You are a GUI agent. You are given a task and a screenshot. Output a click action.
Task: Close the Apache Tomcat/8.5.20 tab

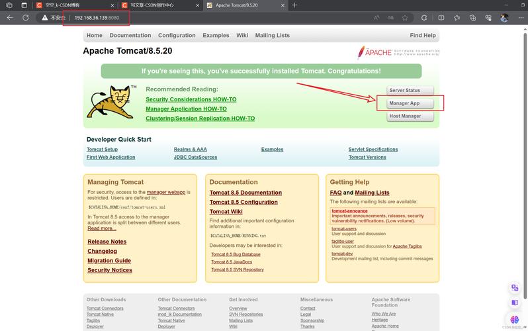pos(283,5)
